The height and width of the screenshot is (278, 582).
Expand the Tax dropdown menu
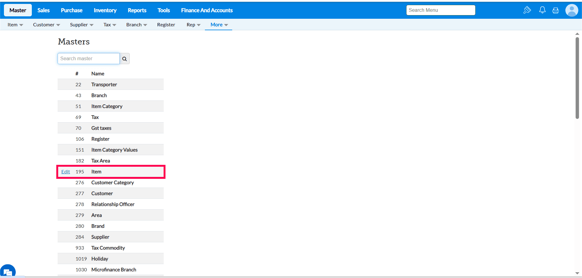pyautogui.click(x=110, y=25)
